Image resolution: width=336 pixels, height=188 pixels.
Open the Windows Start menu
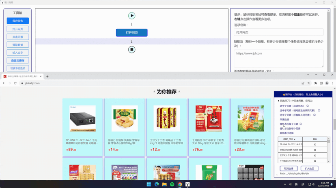(x=149, y=184)
